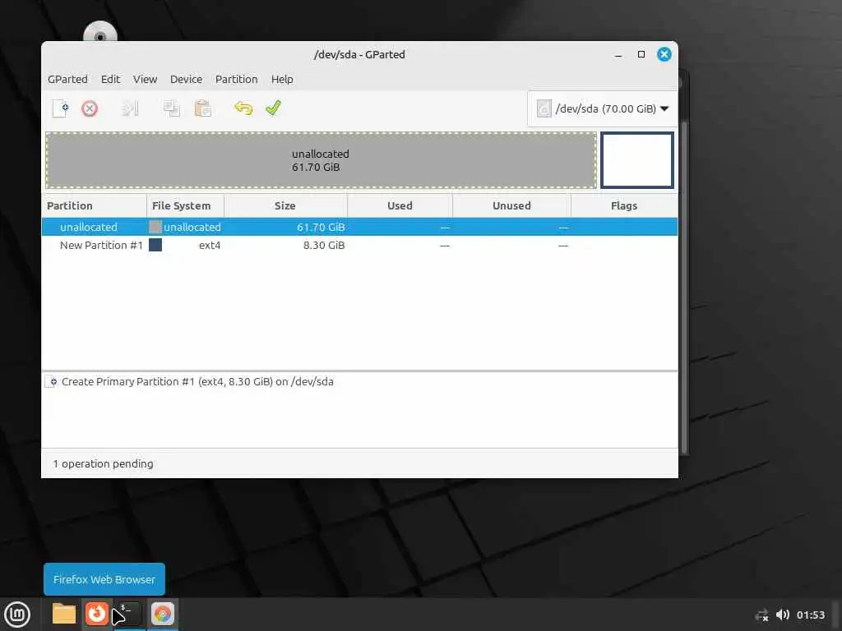Image resolution: width=842 pixels, height=631 pixels.
Task: Select the unallocated row in partition list
Action: 359,227
